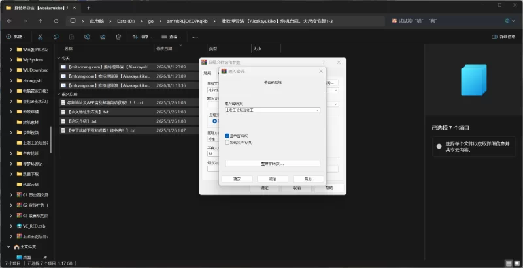Collapse the 很久以前 file group

(x=59, y=94)
